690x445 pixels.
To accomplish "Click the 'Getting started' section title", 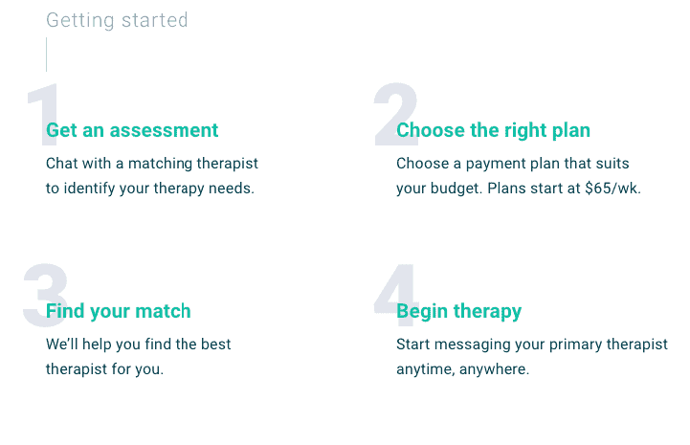I will pyautogui.click(x=117, y=20).
